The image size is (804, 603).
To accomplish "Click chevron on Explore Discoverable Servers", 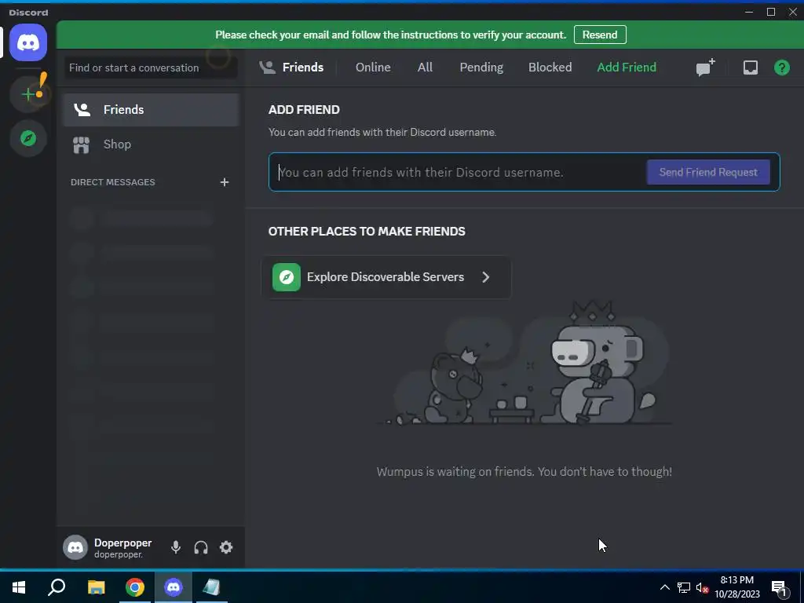I will [485, 277].
